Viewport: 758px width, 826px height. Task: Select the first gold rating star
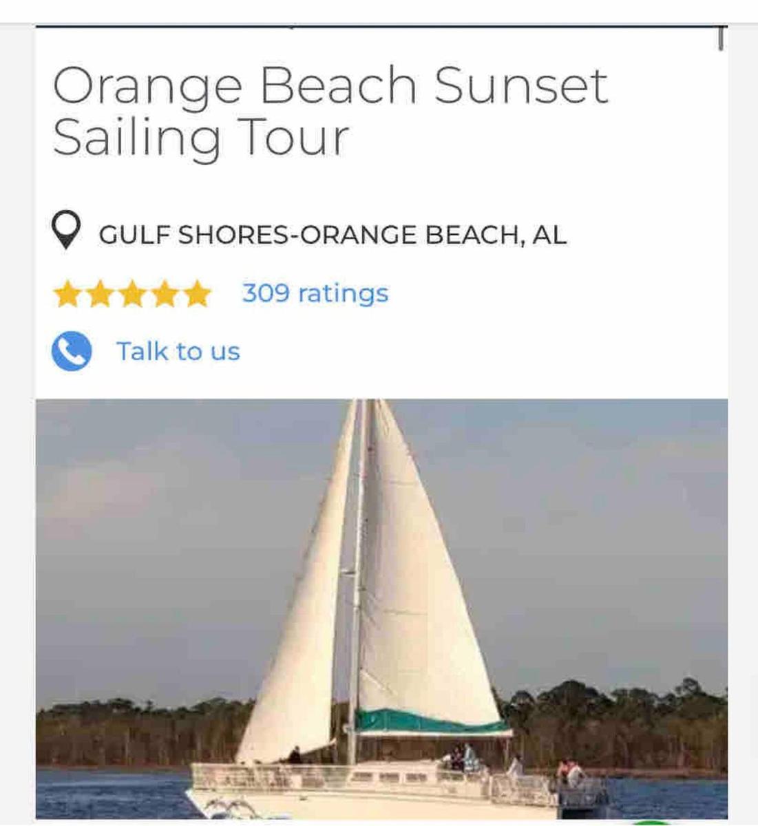tap(67, 294)
